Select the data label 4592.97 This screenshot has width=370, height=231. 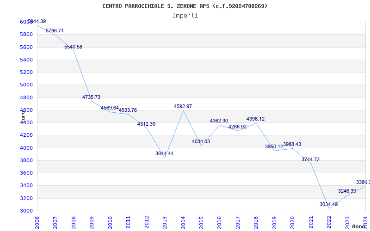(x=183, y=106)
